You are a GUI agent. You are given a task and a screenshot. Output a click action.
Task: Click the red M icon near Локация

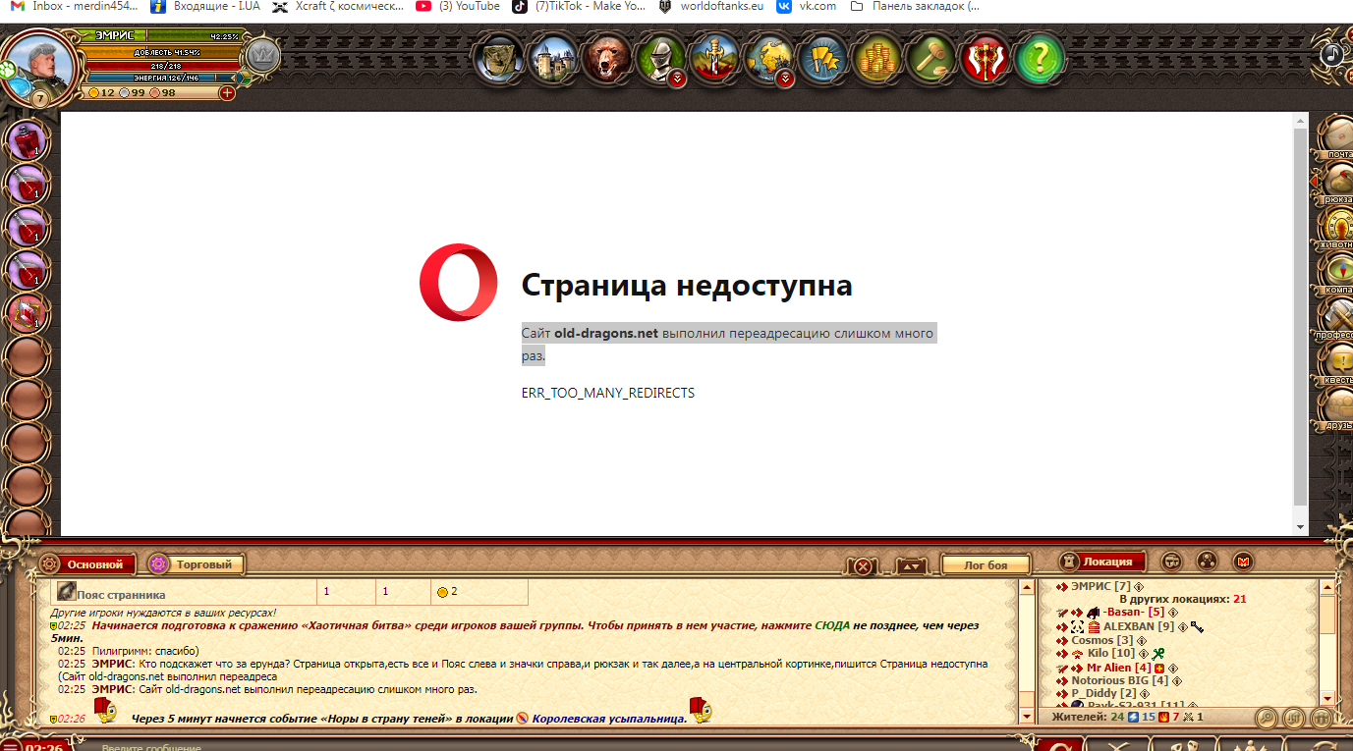[x=1243, y=563]
